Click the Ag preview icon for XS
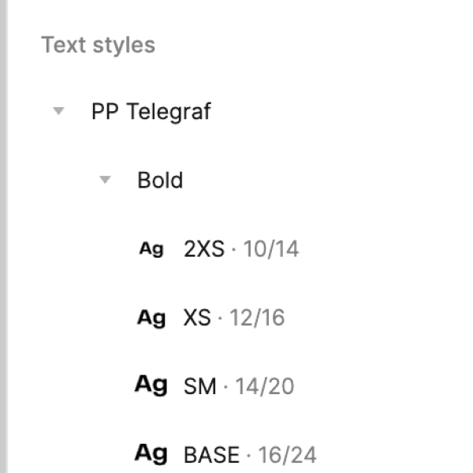Screen dimensions: 473x473 (x=151, y=318)
